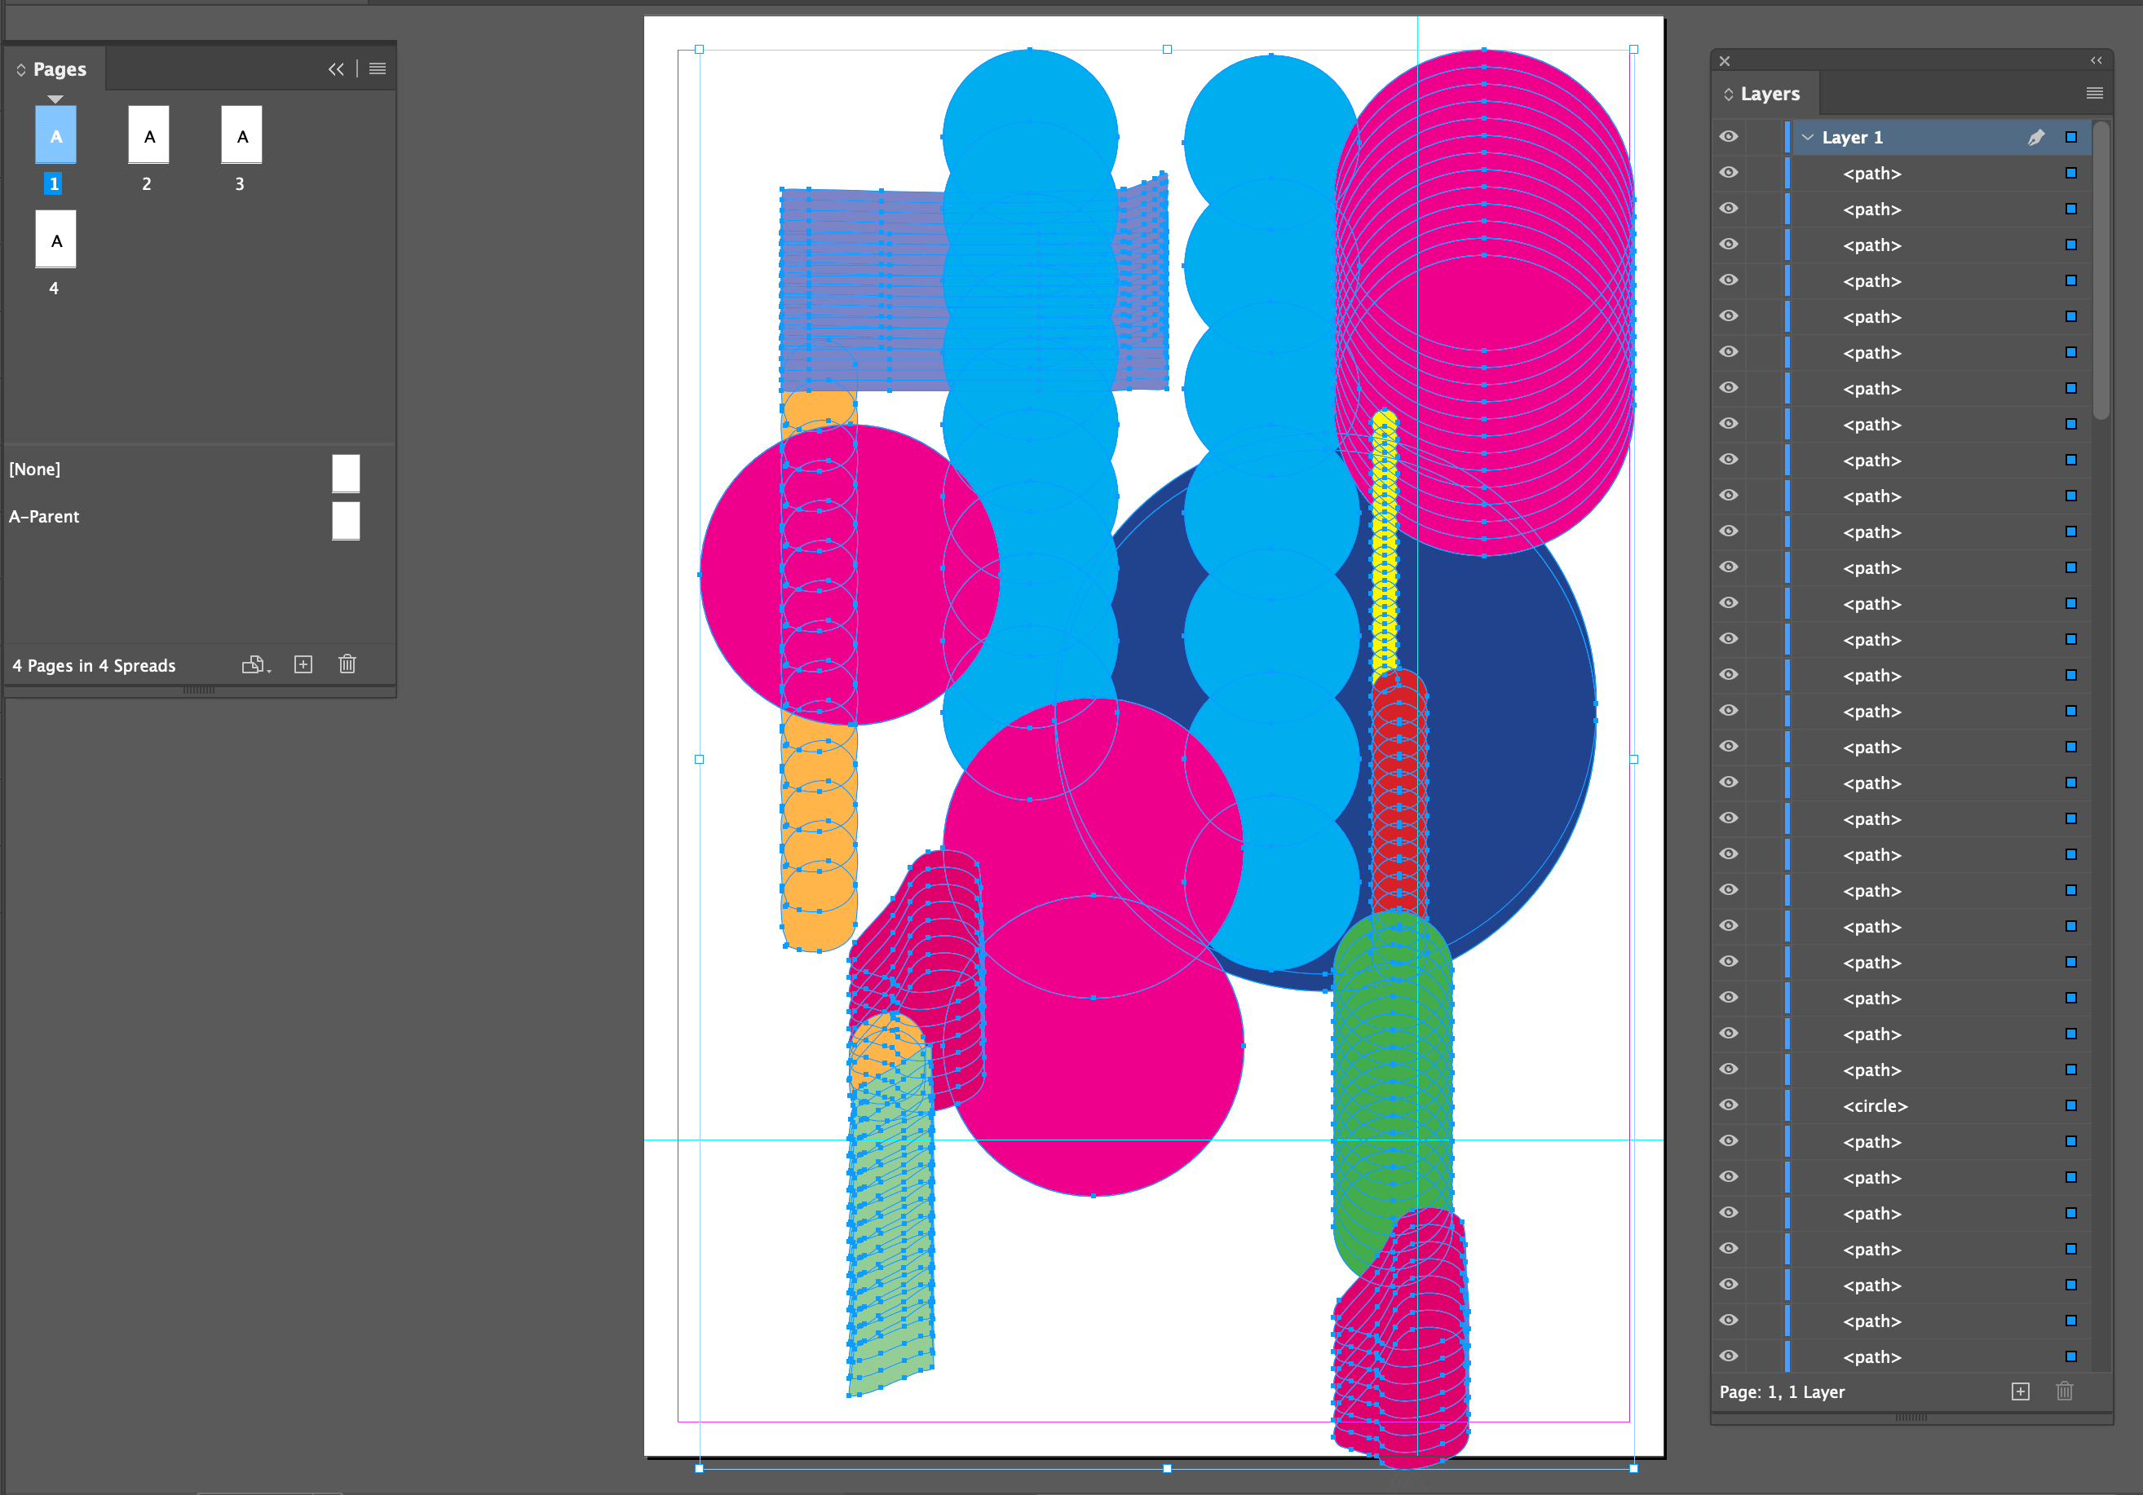Click the Layers panel tab
Viewport: 2143px width, 1495px height.
[x=1769, y=93]
